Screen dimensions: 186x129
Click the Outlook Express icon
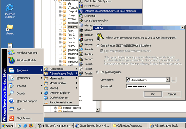click(46, 98)
